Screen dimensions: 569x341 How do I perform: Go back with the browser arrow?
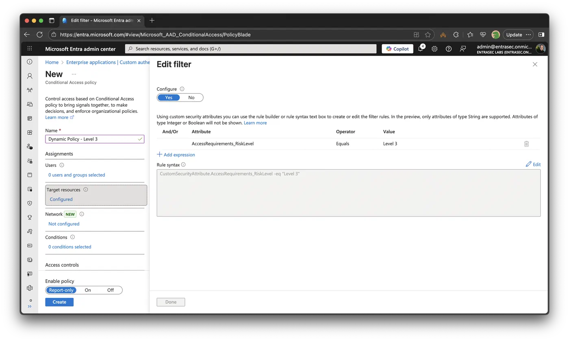click(x=27, y=35)
